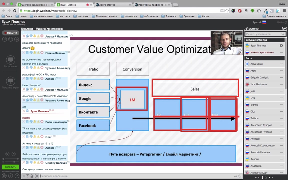Toggle fullscreen mode icon under timer

click(x=10, y=39)
